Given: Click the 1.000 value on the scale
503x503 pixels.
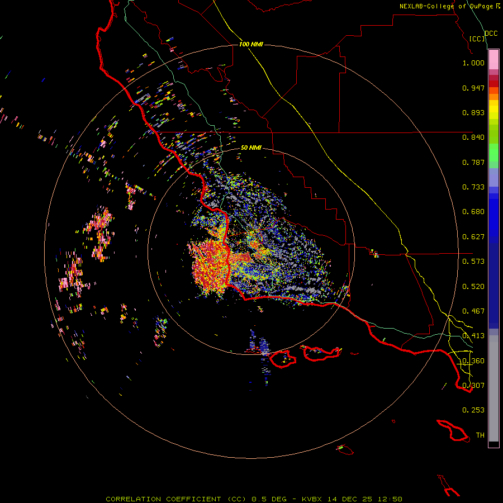Looking at the screenshot, I should click(x=473, y=63).
